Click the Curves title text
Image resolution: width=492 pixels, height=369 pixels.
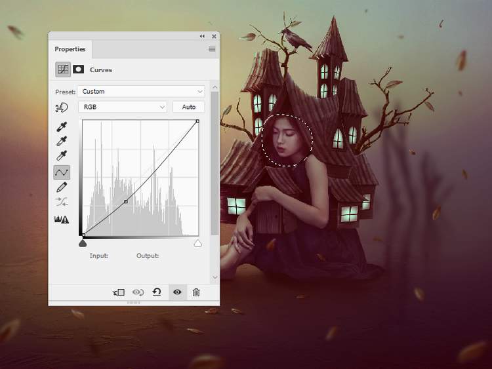101,69
